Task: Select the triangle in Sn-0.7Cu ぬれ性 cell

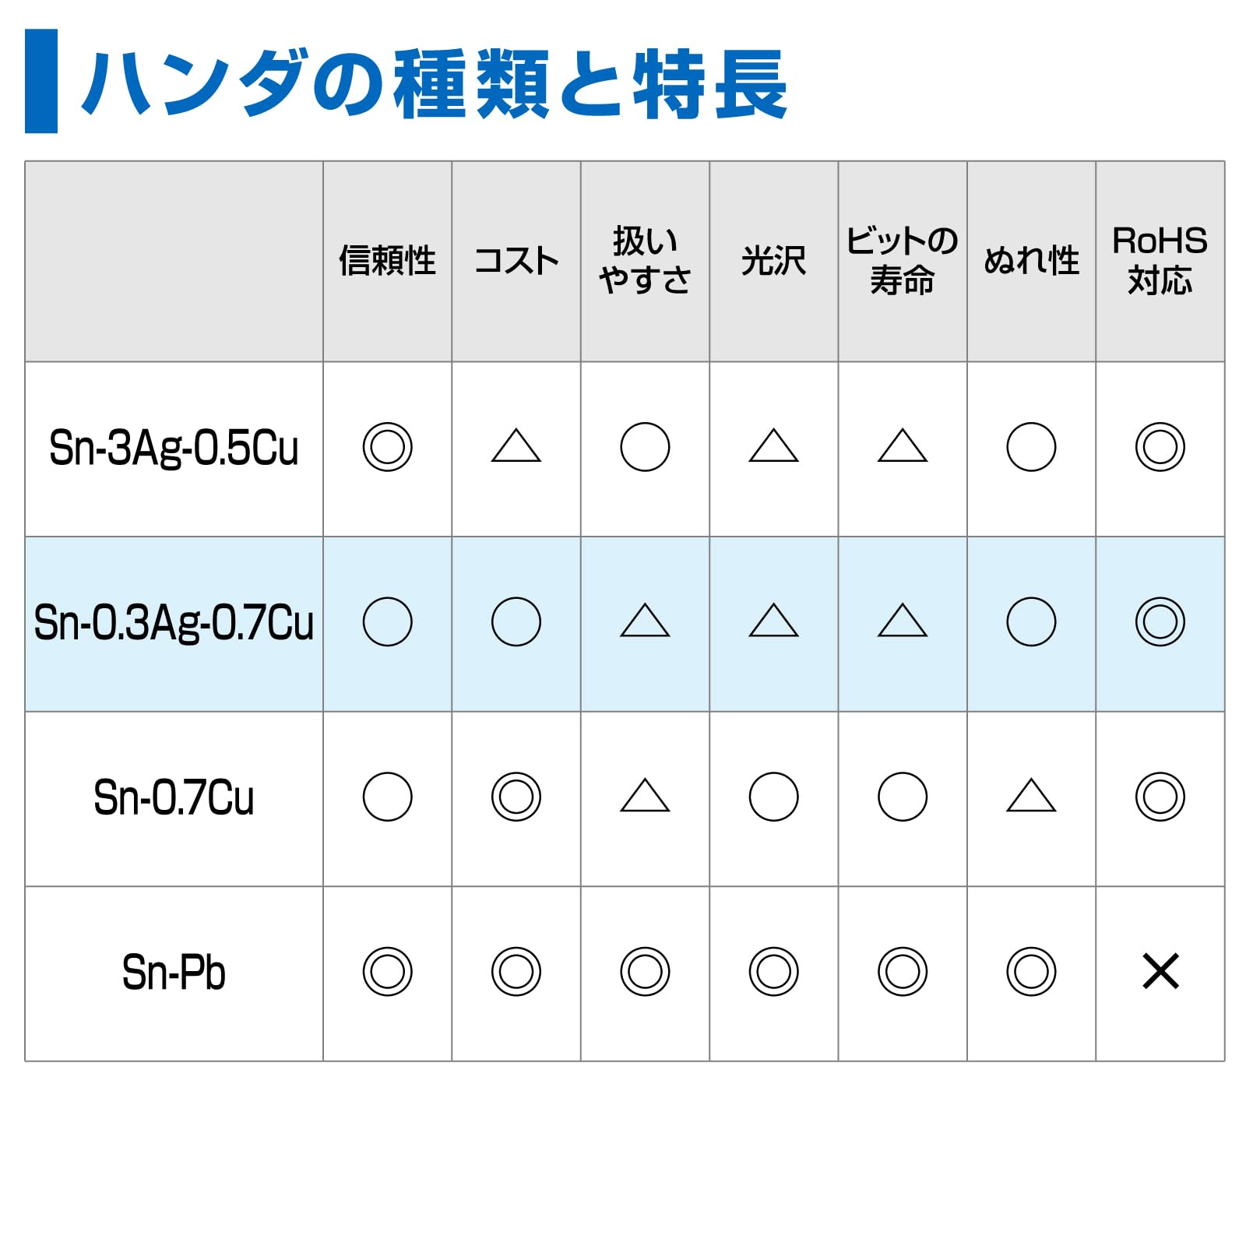Action: (x=1031, y=795)
